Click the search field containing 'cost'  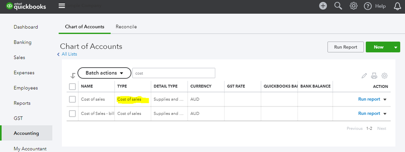(x=174, y=73)
